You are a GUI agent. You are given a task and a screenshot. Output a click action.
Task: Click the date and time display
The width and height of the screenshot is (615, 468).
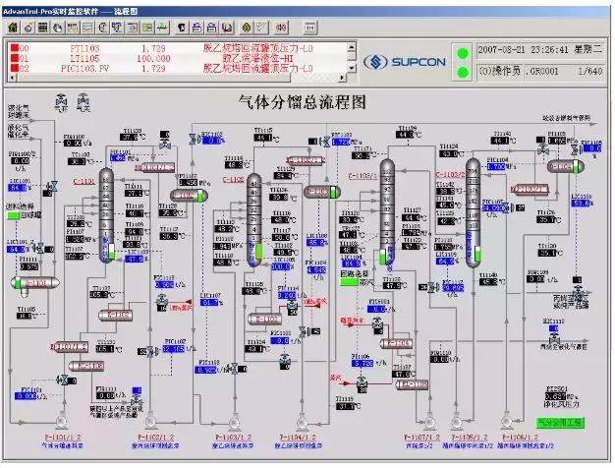click(539, 49)
